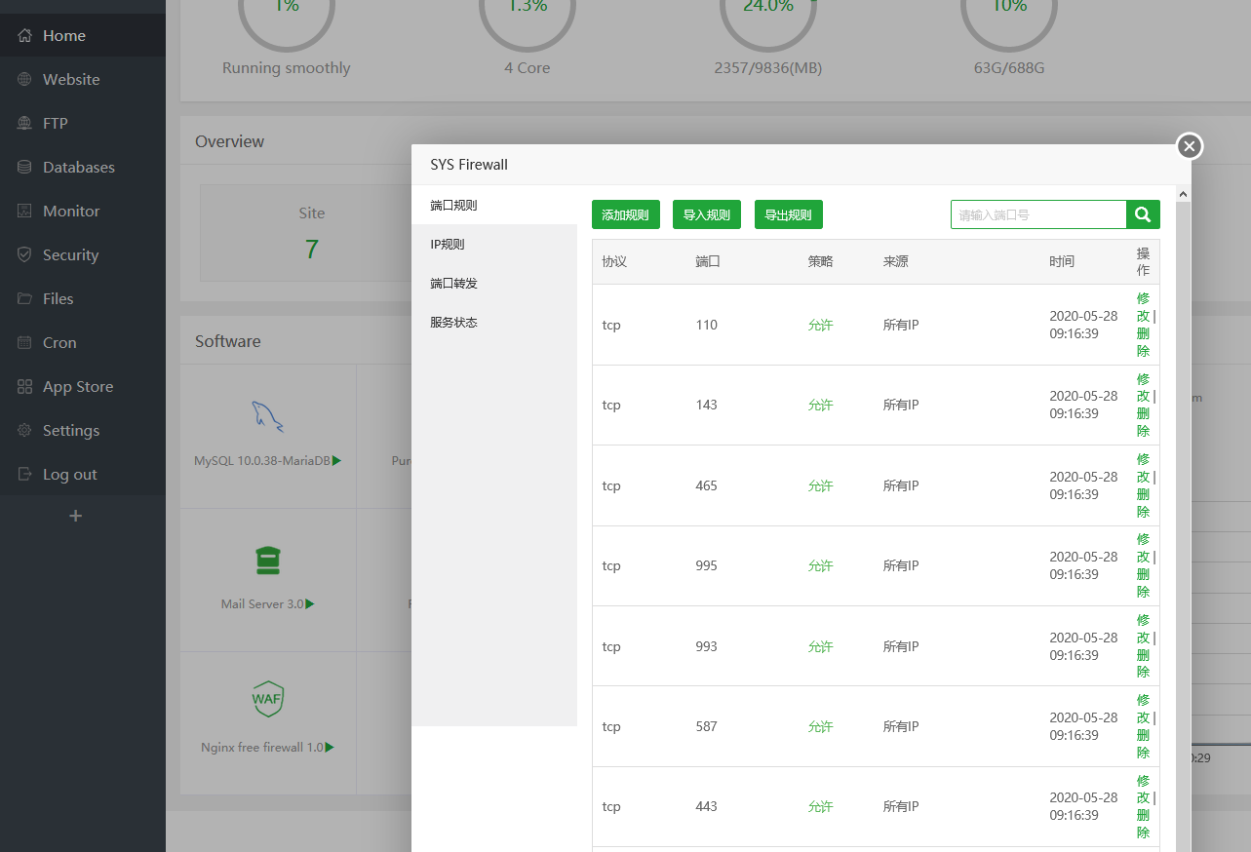Screen dimensions: 1251x852
Task: Click 允许 in the port 110 row
Action: [821, 325]
